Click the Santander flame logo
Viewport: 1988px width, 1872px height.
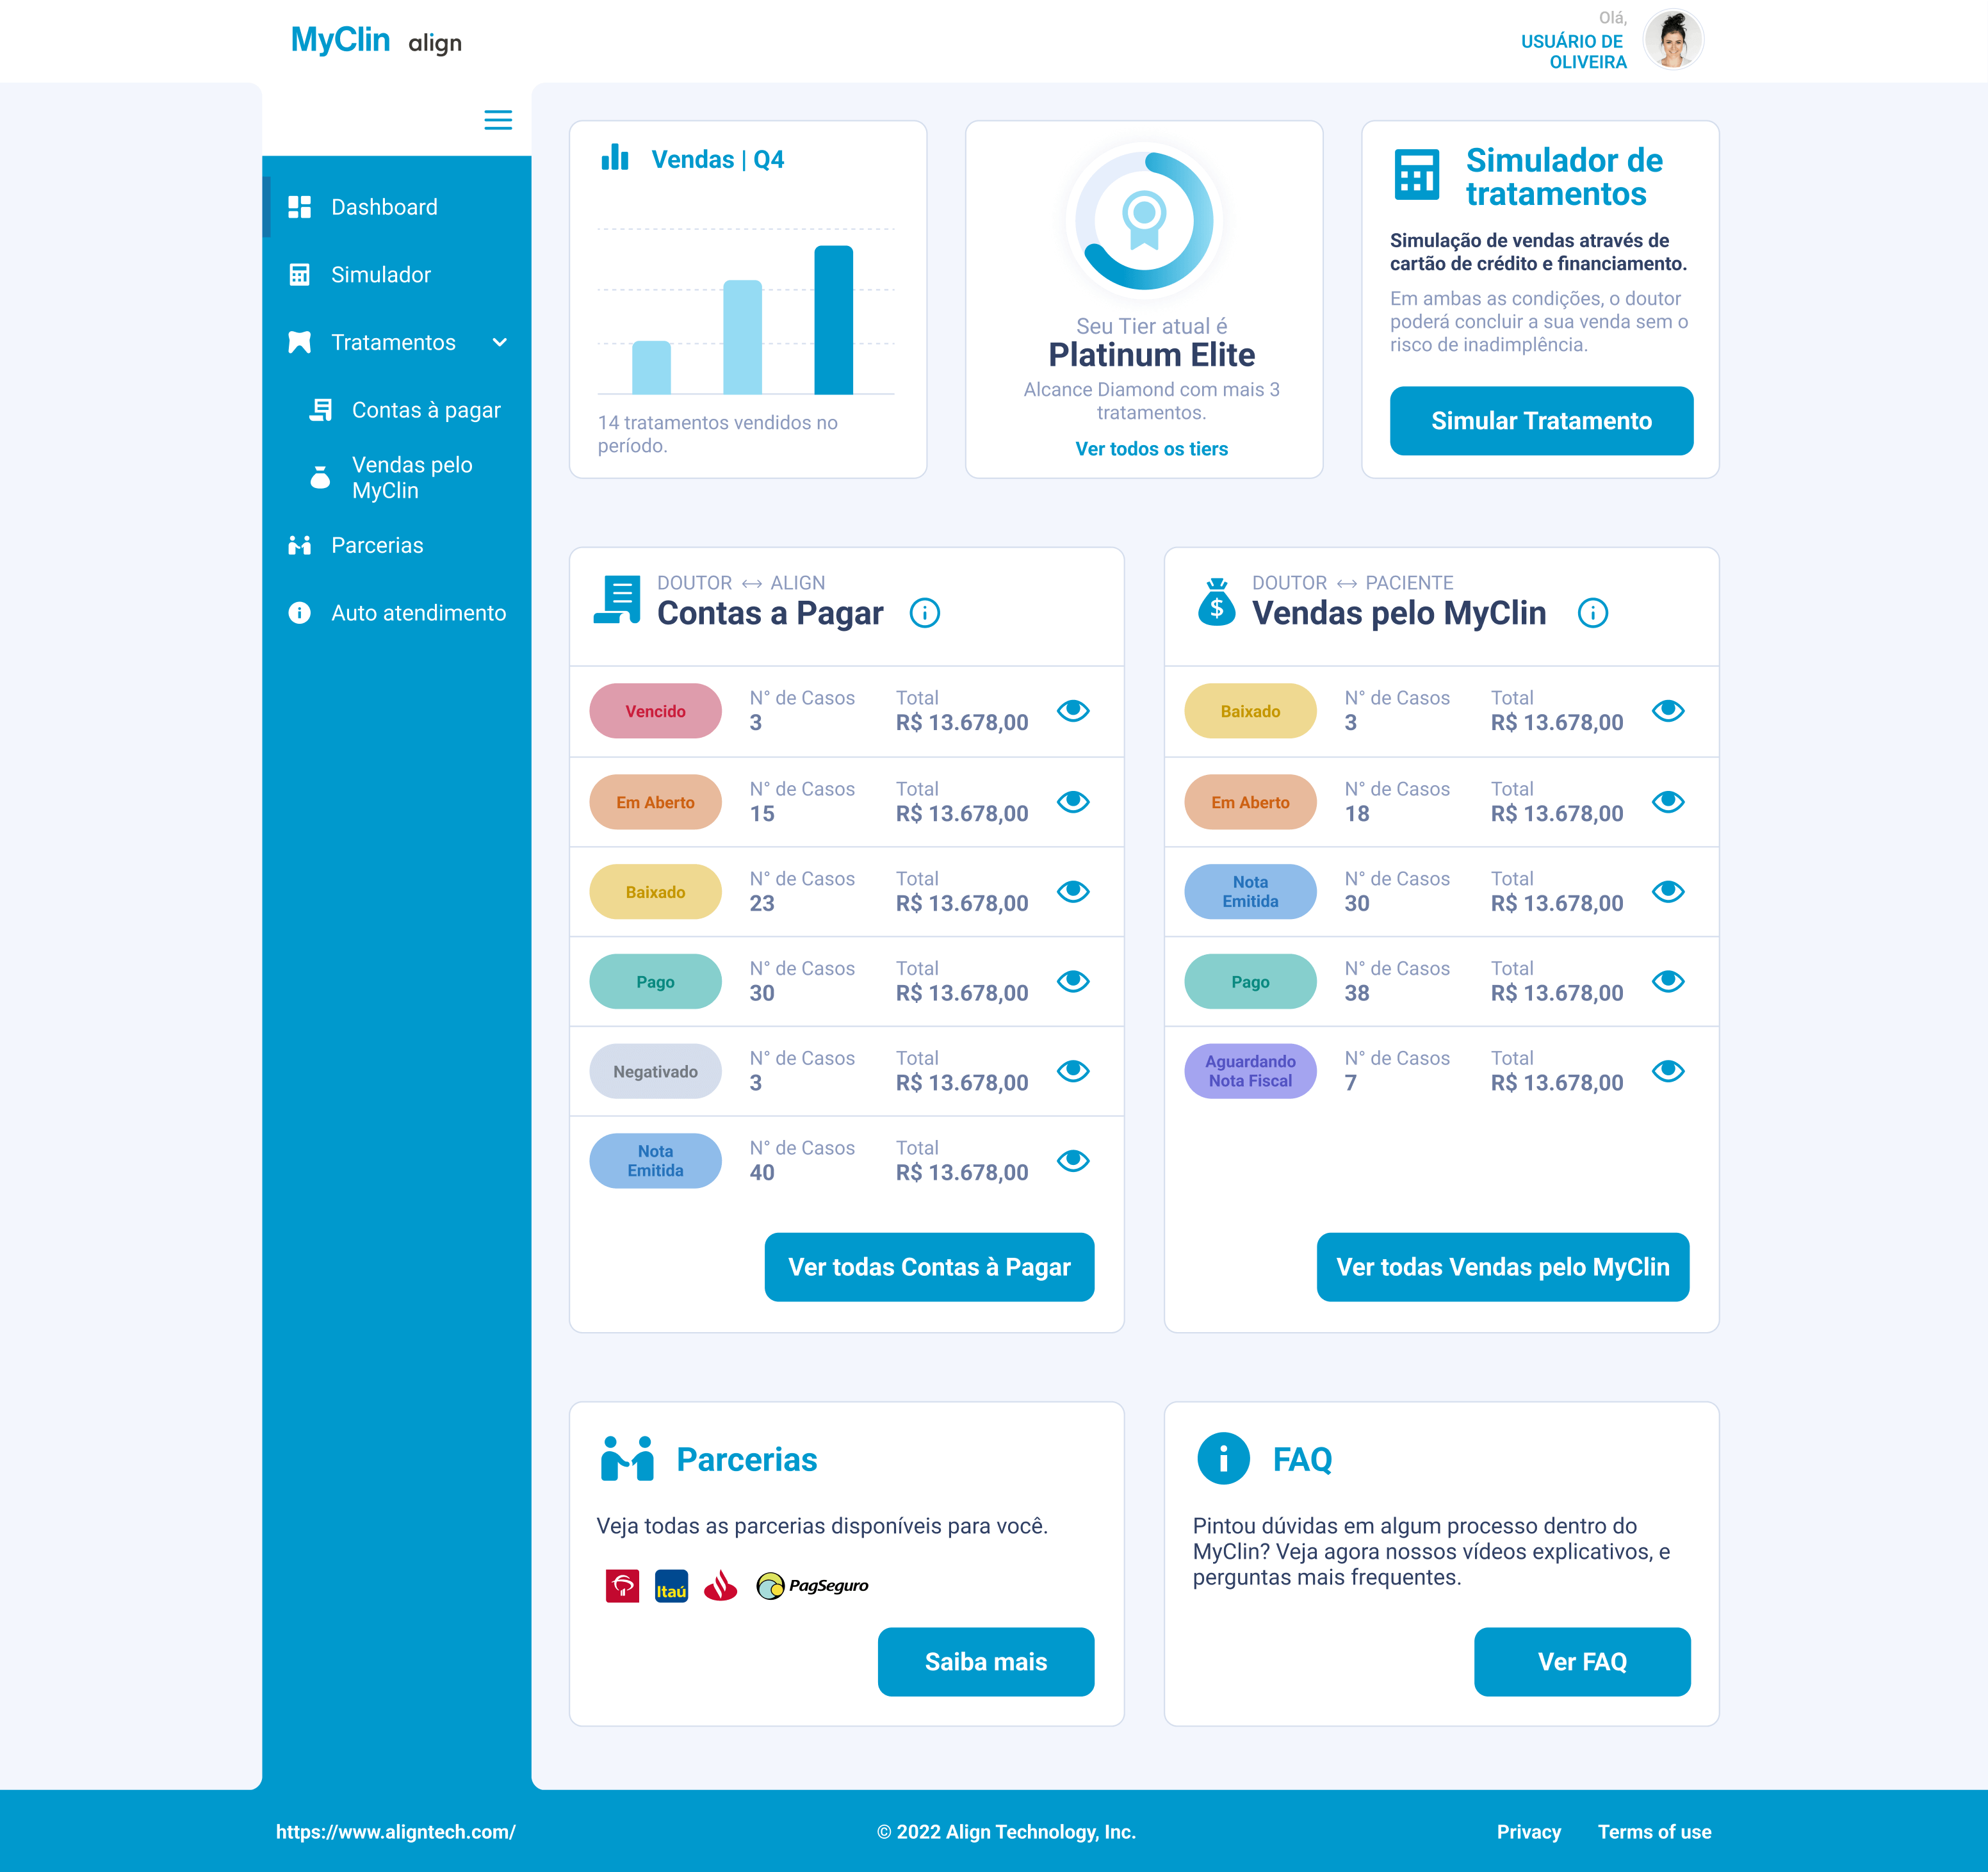[720, 1586]
